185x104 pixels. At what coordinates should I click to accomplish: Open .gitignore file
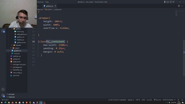click(16, 59)
